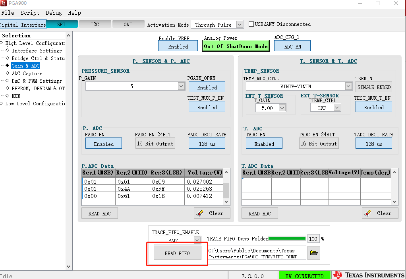
Task: Toggle PADC_EN_24BIT 16 Bit Output
Action: tap(155, 143)
